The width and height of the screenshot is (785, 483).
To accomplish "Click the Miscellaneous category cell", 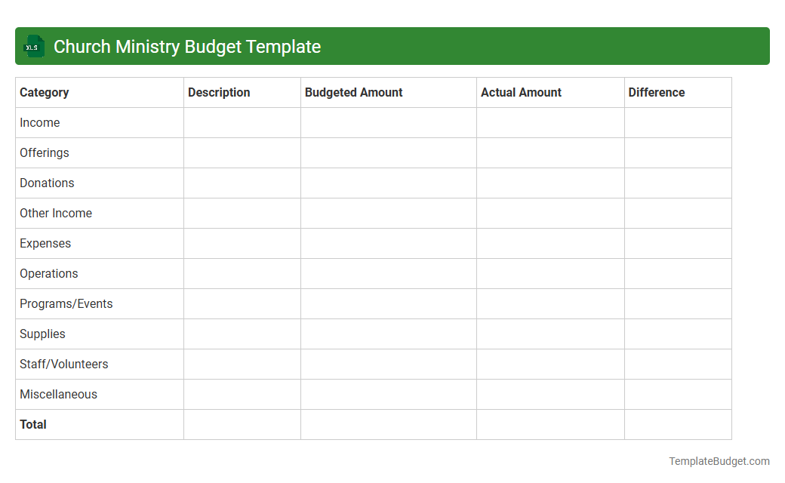I will 58,394.
